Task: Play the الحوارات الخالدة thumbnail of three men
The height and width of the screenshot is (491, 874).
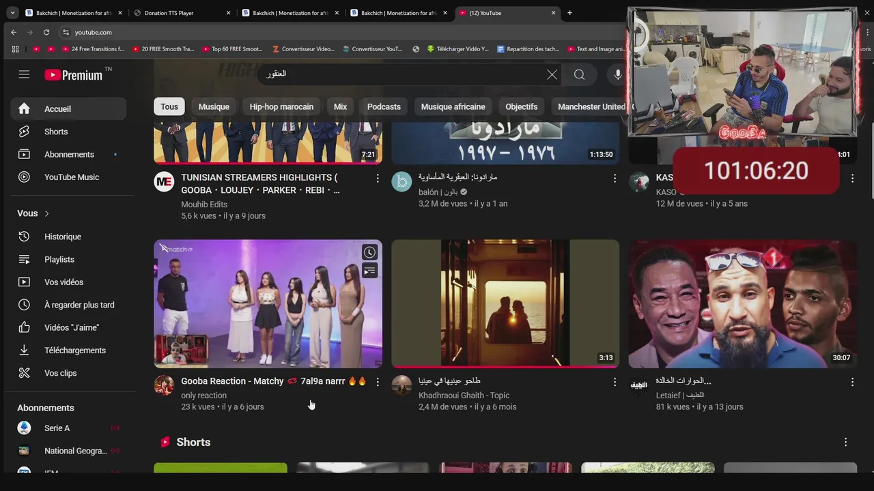Action: 743,303
